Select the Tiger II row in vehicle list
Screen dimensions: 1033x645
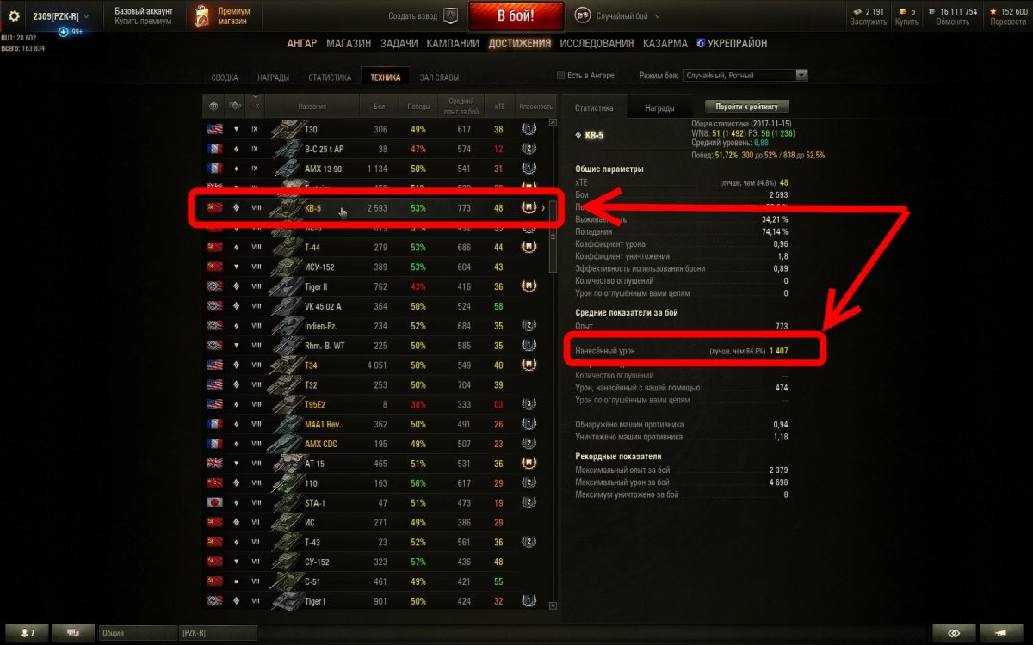coord(376,286)
